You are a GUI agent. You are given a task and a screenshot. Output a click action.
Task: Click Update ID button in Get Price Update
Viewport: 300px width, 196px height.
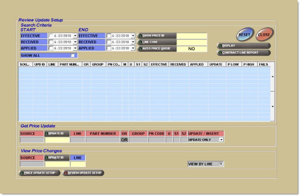tap(57, 133)
